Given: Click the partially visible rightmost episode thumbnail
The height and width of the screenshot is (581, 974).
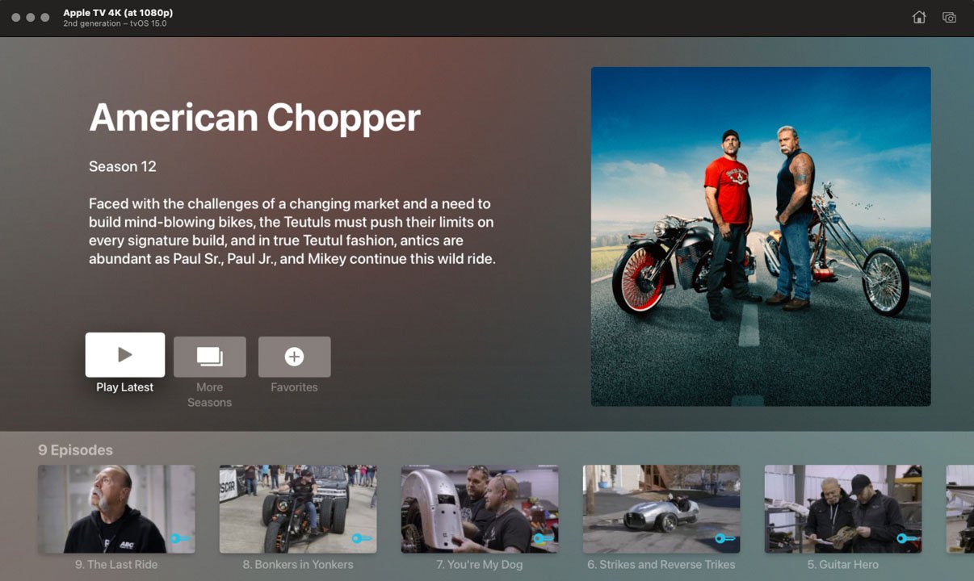Looking at the screenshot, I should click(961, 508).
